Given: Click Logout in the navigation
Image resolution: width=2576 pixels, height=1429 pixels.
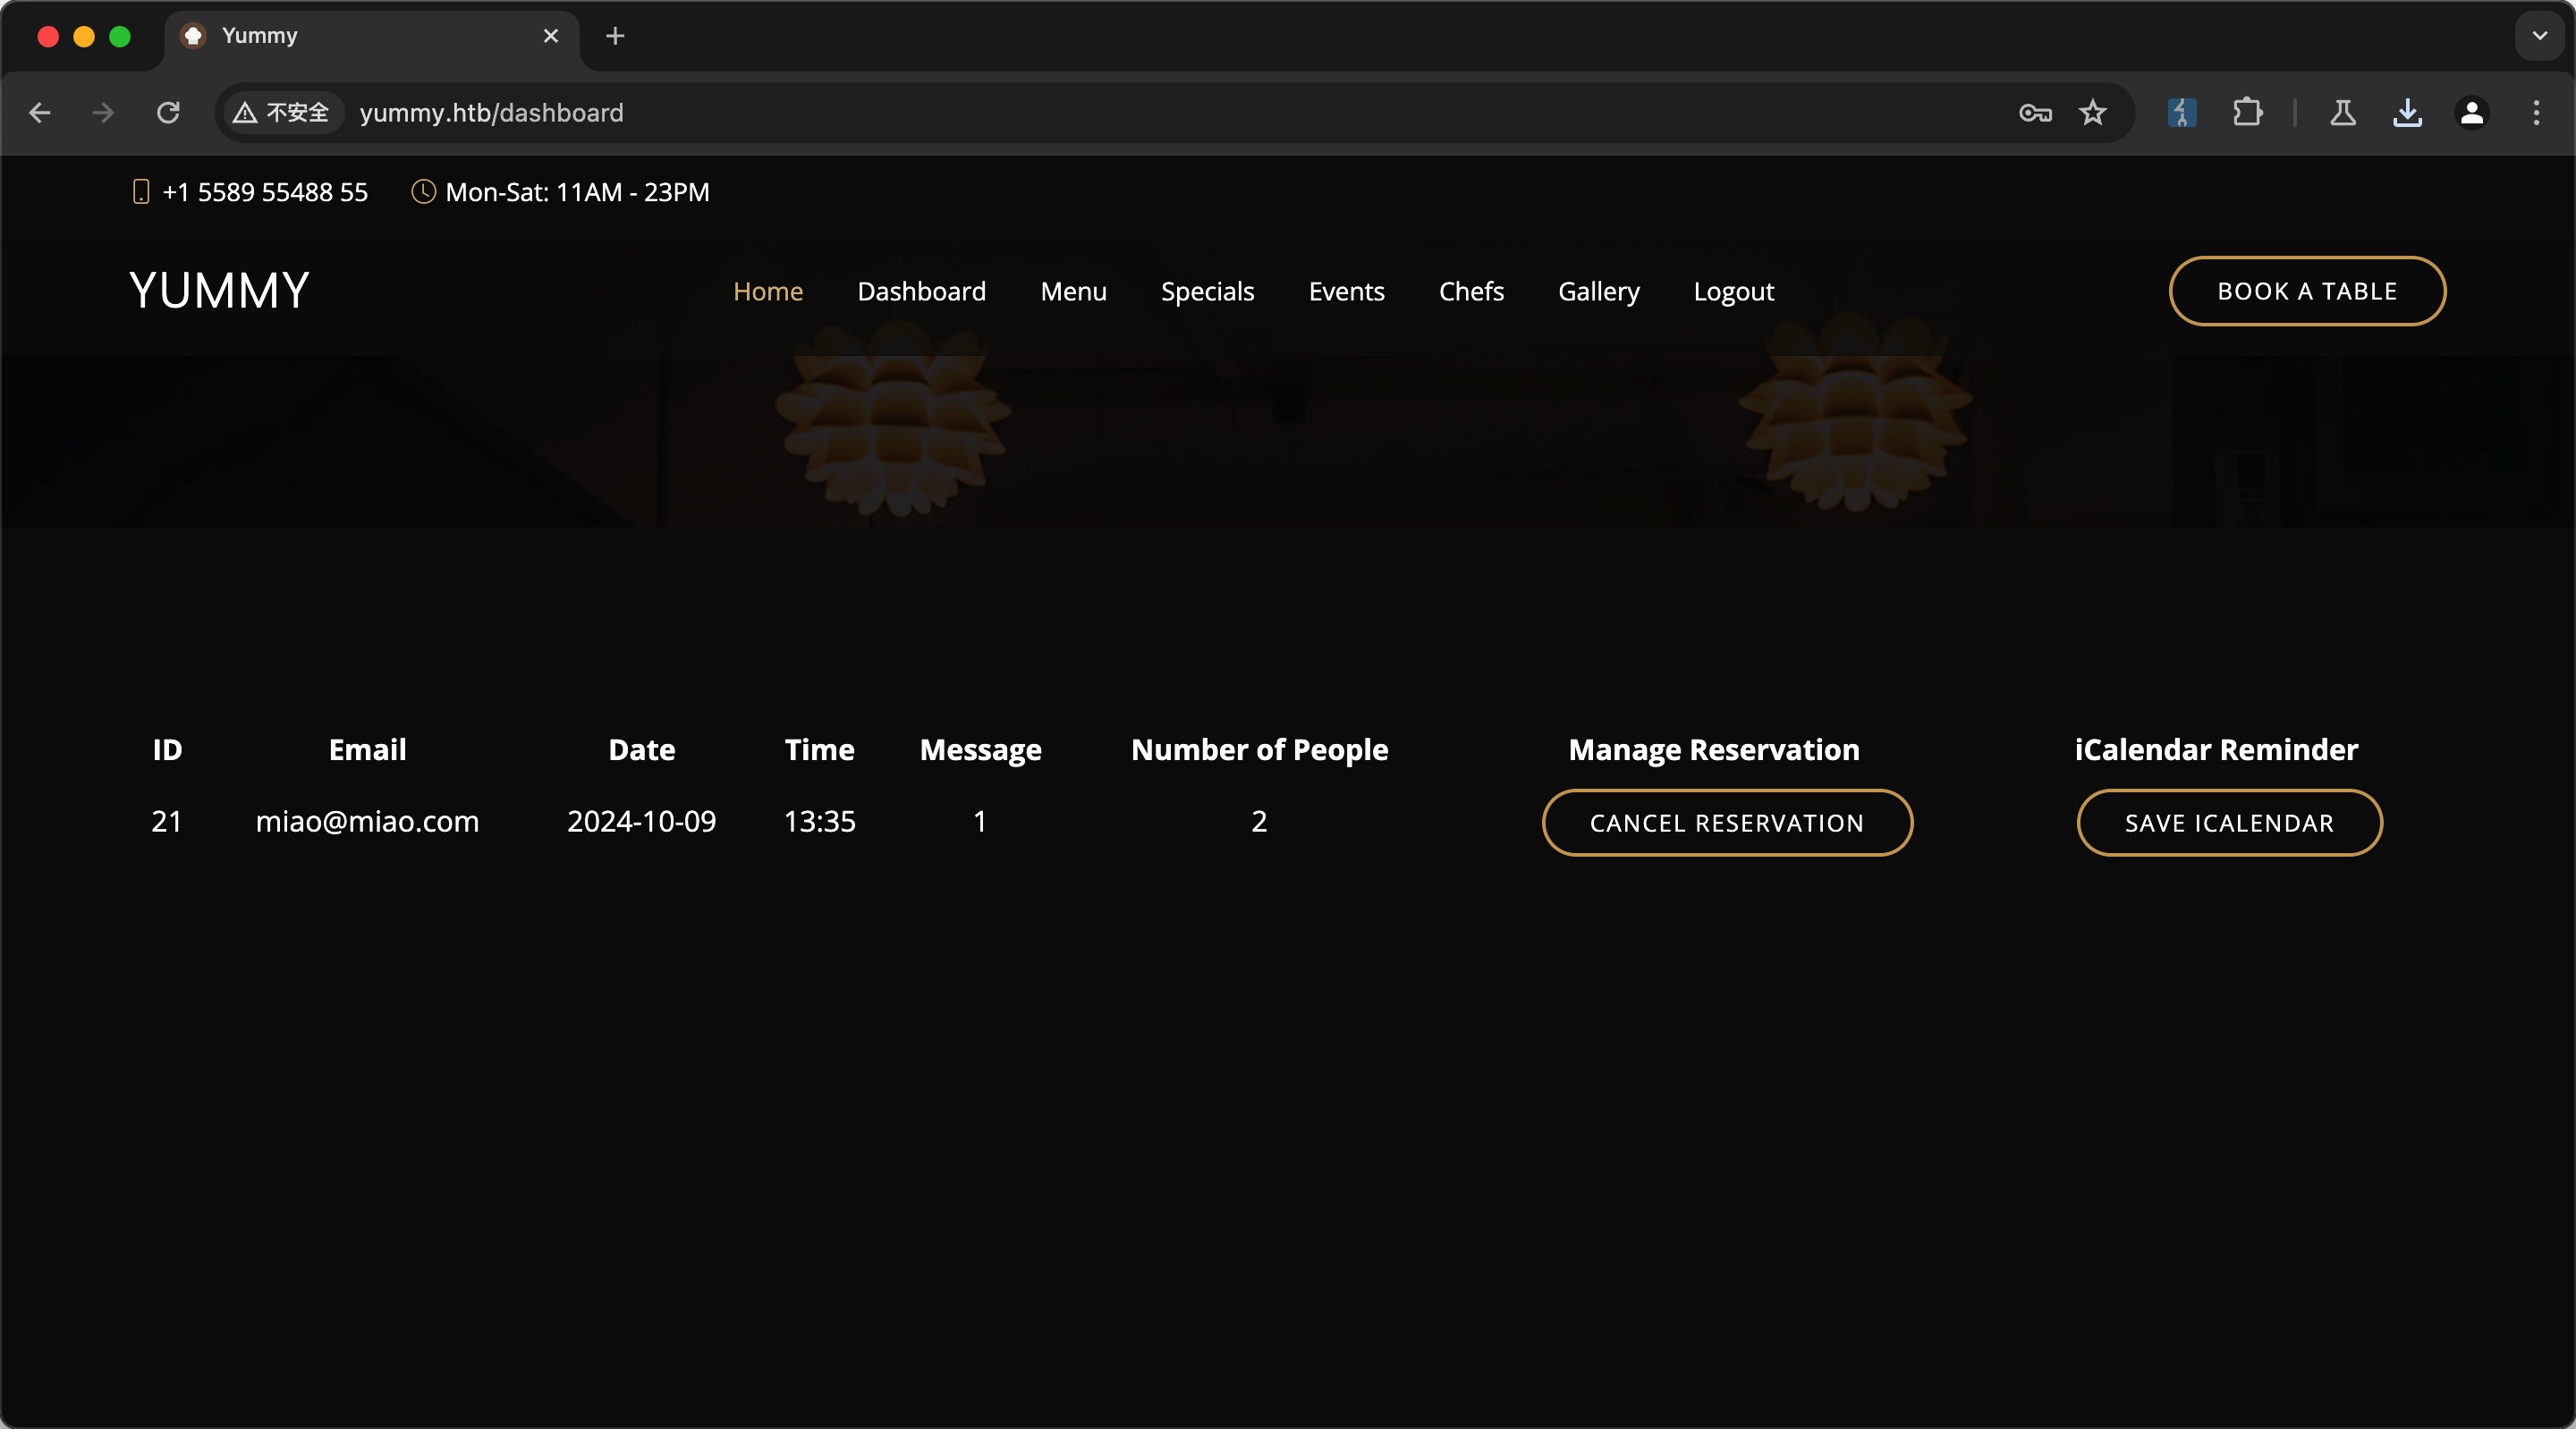Looking at the screenshot, I should pos(1733,291).
